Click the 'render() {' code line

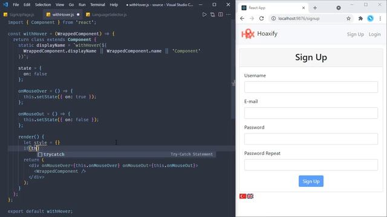31,137
